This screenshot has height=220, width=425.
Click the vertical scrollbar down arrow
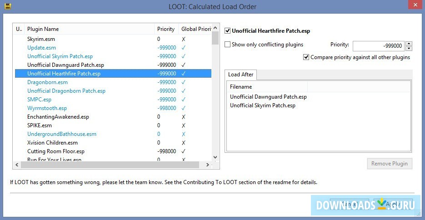click(215, 157)
